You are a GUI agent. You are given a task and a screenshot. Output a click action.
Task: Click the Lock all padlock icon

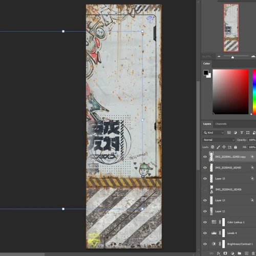pyautogui.click(x=236, y=147)
